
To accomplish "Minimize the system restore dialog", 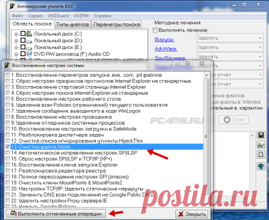I will 178,64.
